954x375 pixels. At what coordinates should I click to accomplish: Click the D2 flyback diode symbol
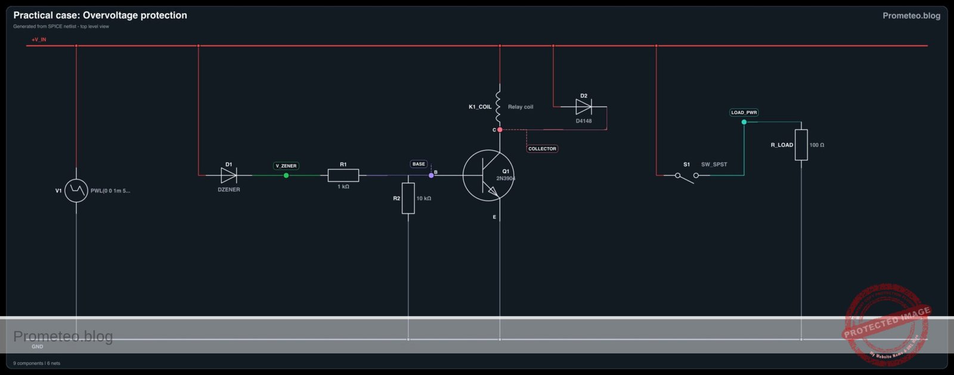(584, 107)
